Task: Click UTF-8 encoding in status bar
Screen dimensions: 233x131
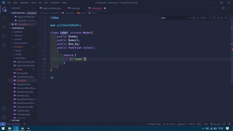Action: 191,124
